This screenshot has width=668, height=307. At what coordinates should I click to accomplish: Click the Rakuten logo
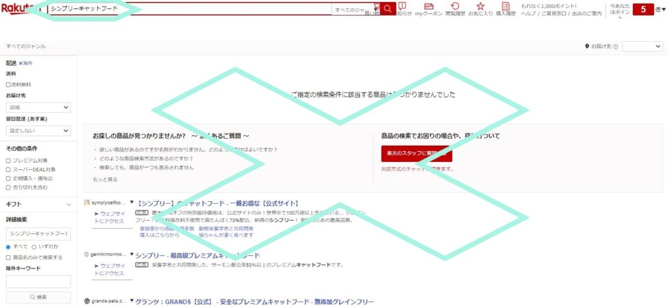click(21, 8)
